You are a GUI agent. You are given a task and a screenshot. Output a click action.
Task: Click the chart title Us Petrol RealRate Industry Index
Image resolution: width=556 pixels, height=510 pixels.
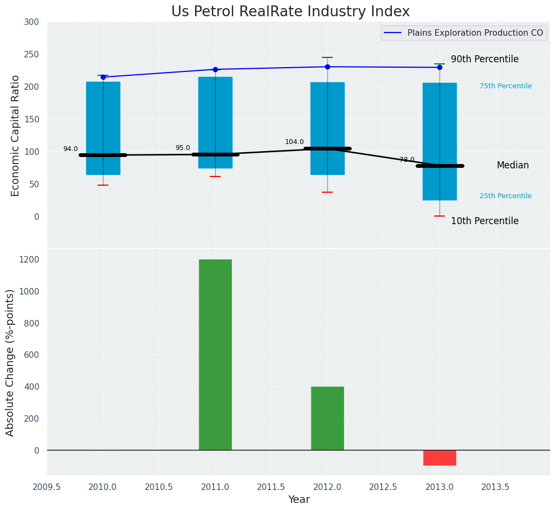pos(290,12)
